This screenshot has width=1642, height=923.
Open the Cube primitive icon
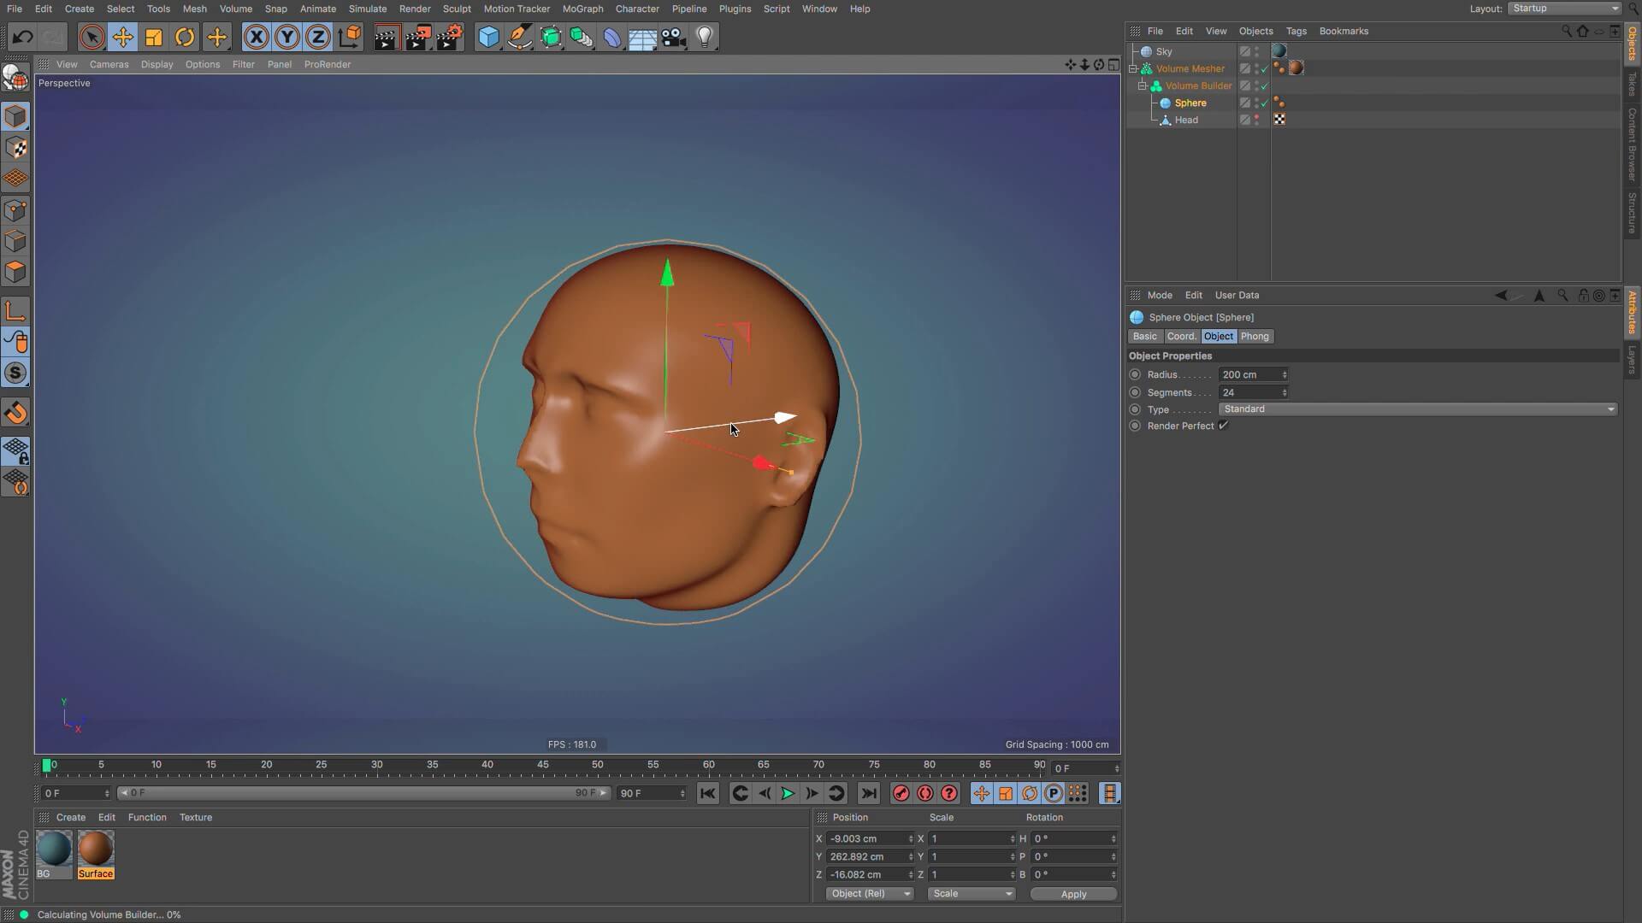(488, 37)
